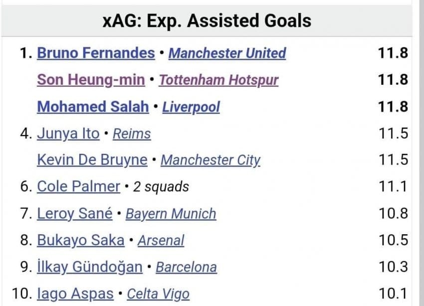Open the Son Heung-min player link
Screen dimensions: 424x306
(91, 80)
